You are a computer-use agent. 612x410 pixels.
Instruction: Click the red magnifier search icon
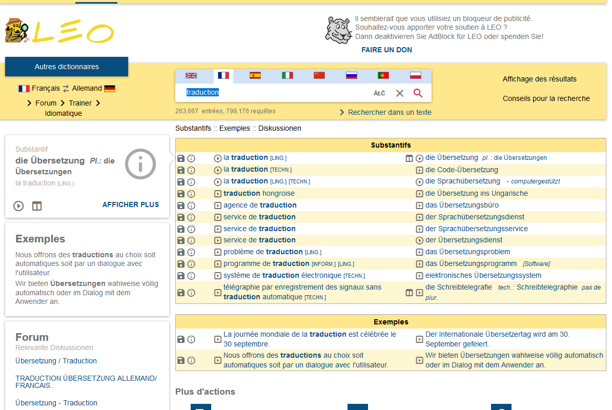(418, 93)
